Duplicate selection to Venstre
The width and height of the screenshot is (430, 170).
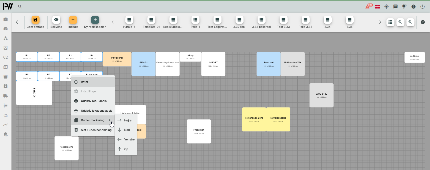(x=126, y=139)
